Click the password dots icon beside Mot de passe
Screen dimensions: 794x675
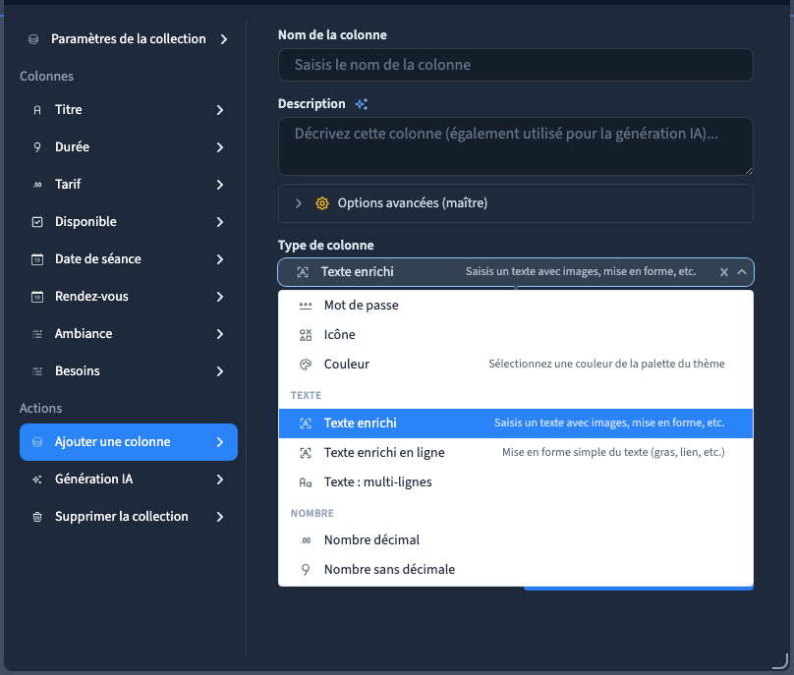pyautogui.click(x=306, y=306)
